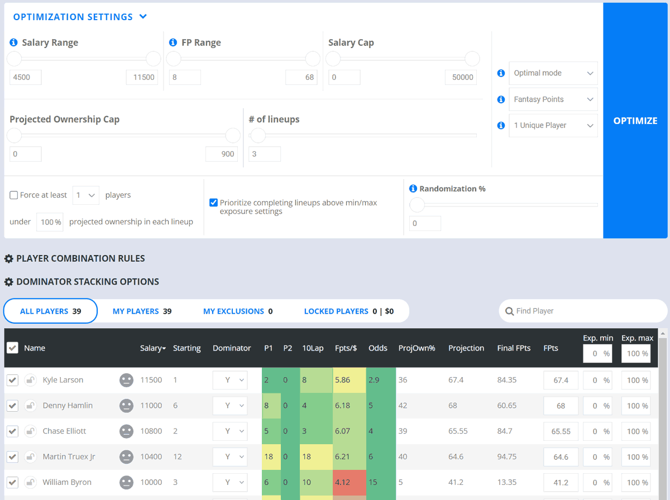Uncheck William Byron's row checkbox

tap(12, 483)
